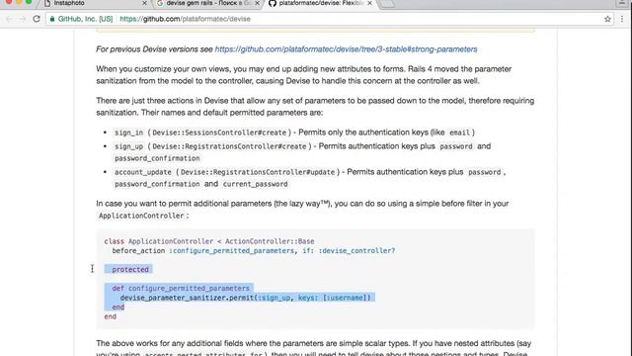Open a new tab with the new-tab button
The image size is (632, 356).
pos(386,4)
